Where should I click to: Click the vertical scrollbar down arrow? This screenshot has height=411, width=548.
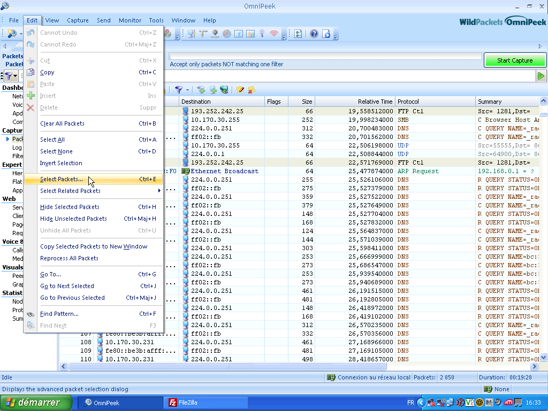point(544,357)
